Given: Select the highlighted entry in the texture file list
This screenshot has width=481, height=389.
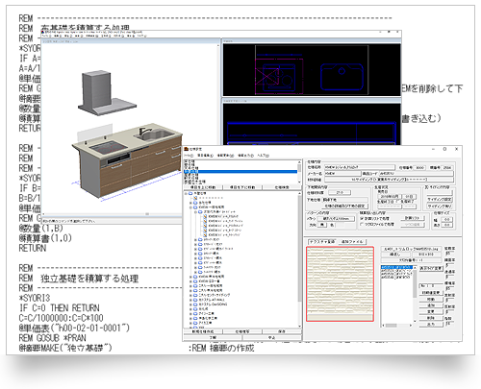Looking at the screenshot, I should pyautogui.click(x=397, y=267).
